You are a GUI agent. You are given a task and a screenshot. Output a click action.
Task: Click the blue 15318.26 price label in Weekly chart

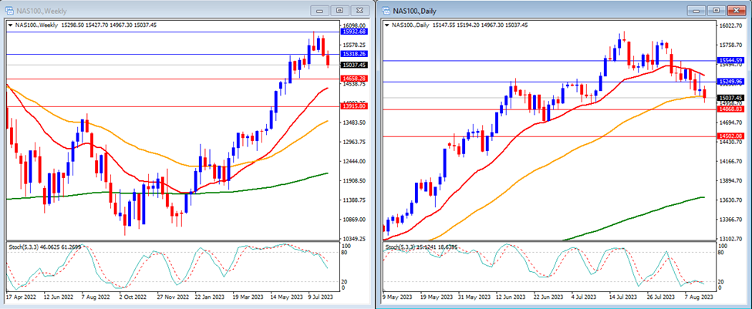[x=355, y=54]
